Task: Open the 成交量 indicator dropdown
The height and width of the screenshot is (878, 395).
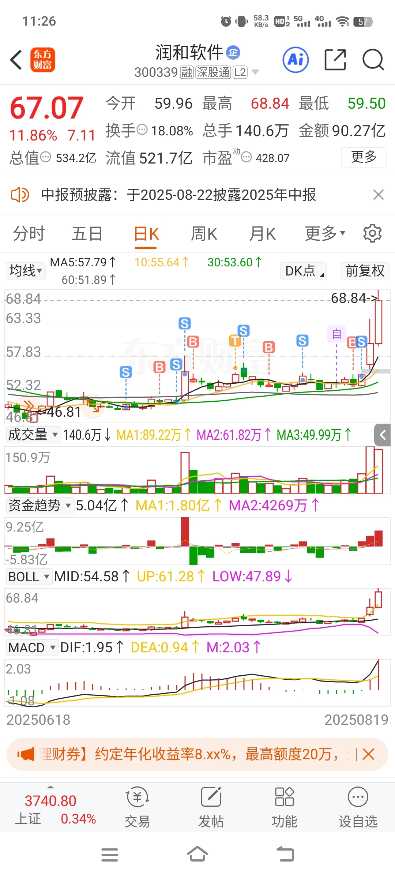Action: click(x=33, y=435)
